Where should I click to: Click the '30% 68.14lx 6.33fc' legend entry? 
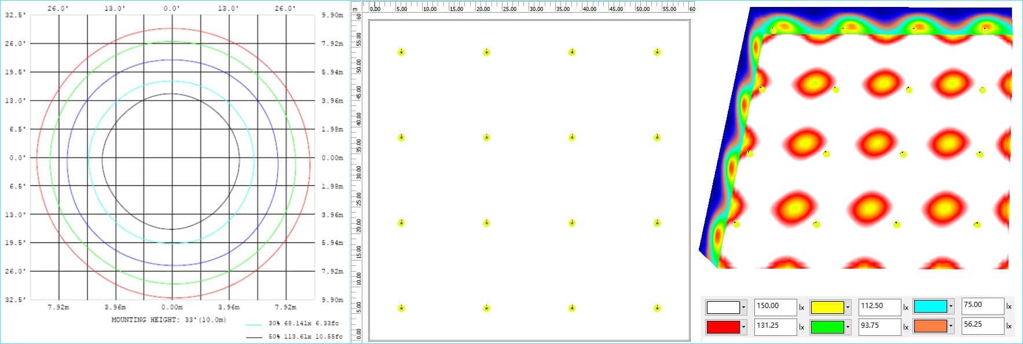pos(303,323)
